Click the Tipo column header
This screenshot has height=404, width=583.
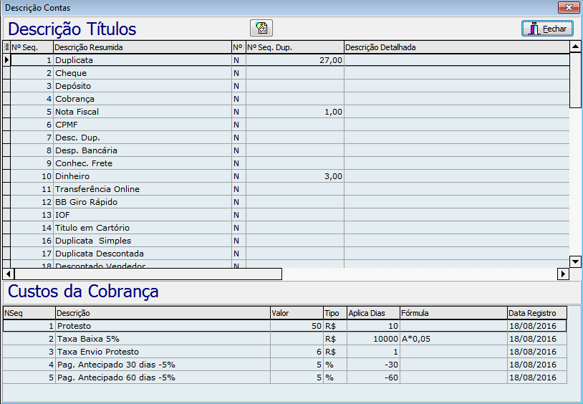335,313
